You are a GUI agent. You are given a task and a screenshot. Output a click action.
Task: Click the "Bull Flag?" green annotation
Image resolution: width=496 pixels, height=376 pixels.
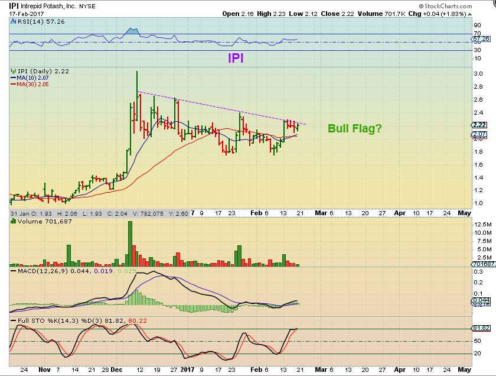click(x=355, y=128)
